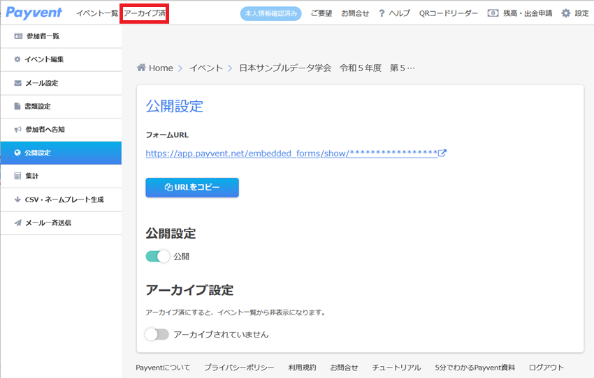
Task: Click the Home house icon in breadcrumb
Action: pos(141,68)
